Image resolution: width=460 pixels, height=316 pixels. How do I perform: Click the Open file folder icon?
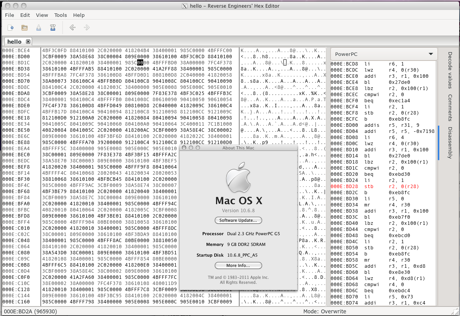click(25, 28)
